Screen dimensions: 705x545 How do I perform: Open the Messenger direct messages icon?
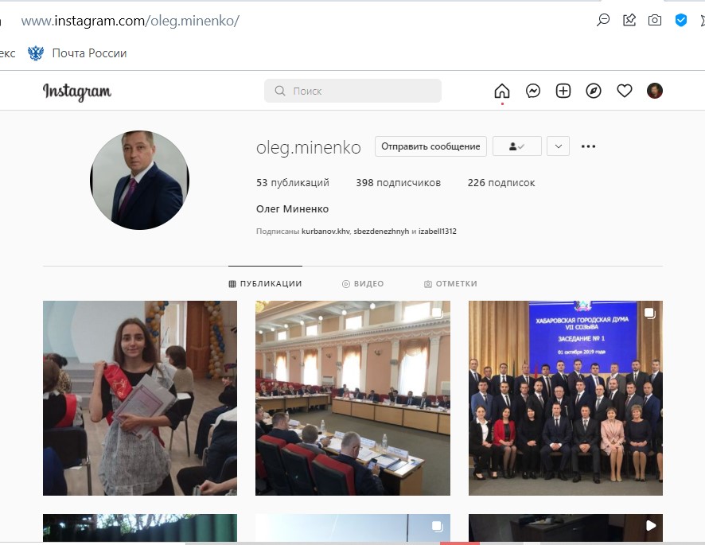(533, 91)
